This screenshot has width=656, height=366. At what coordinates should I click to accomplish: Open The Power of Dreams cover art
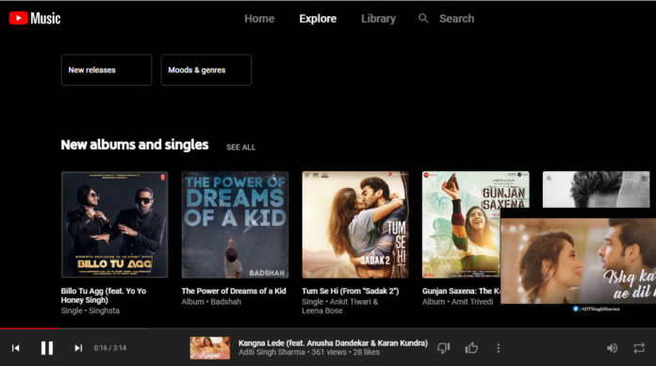(235, 224)
